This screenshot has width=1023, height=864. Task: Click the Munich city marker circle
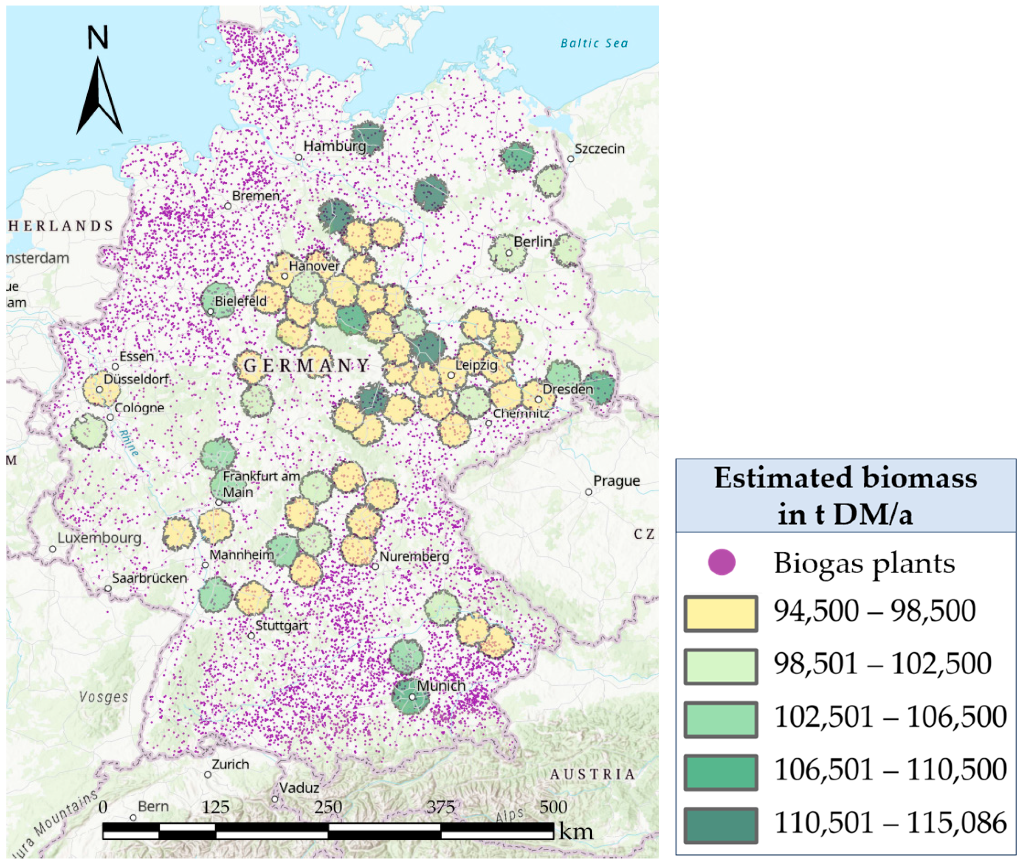click(412, 696)
